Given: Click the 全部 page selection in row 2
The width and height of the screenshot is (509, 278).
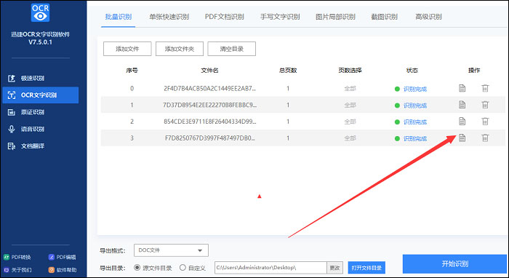Looking at the screenshot, I should [x=350, y=122].
